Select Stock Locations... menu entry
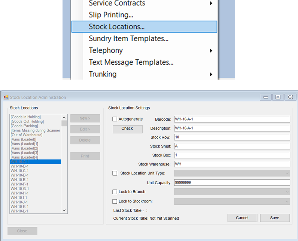The image size is (298, 241). (144, 27)
